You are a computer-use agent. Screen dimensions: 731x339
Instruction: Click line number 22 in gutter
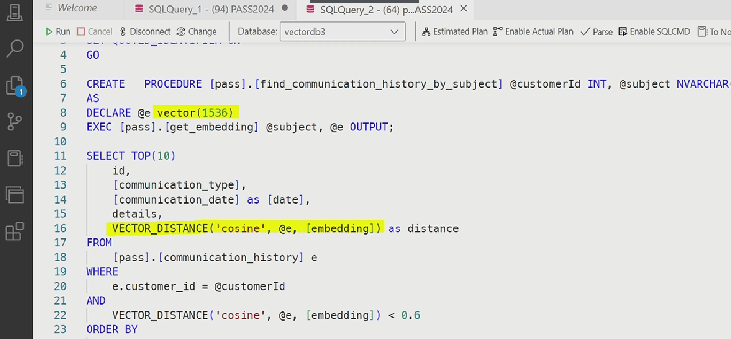click(x=60, y=315)
